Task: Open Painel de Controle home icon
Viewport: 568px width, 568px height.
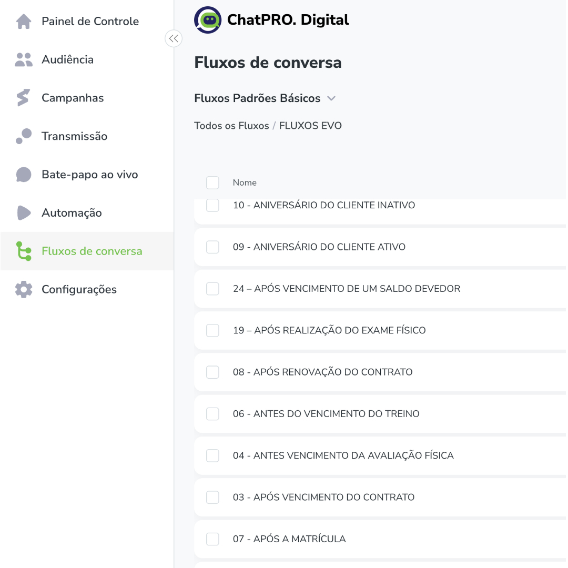Action: point(24,22)
